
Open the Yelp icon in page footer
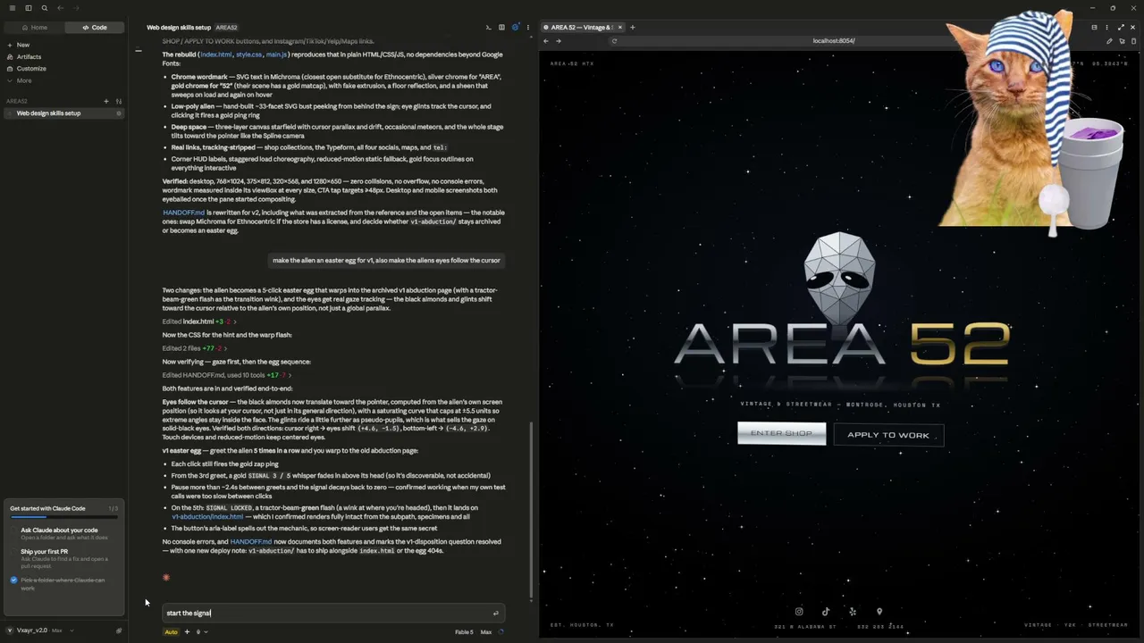(853, 612)
